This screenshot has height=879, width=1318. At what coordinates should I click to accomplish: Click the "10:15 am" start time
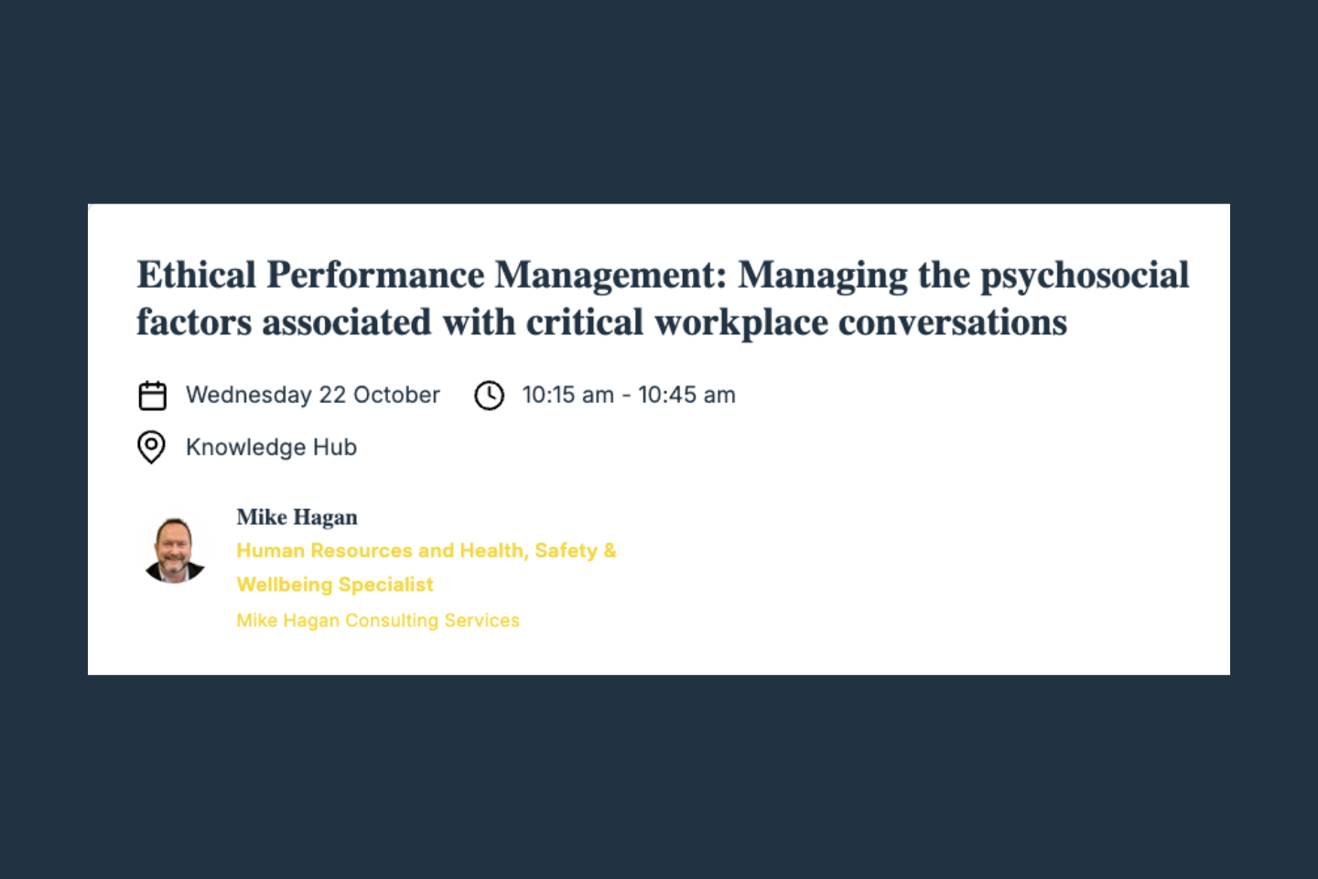tap(567, 396)
